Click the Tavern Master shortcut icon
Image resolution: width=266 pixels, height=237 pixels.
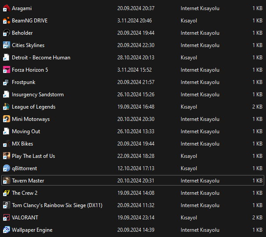pos(7,181)
